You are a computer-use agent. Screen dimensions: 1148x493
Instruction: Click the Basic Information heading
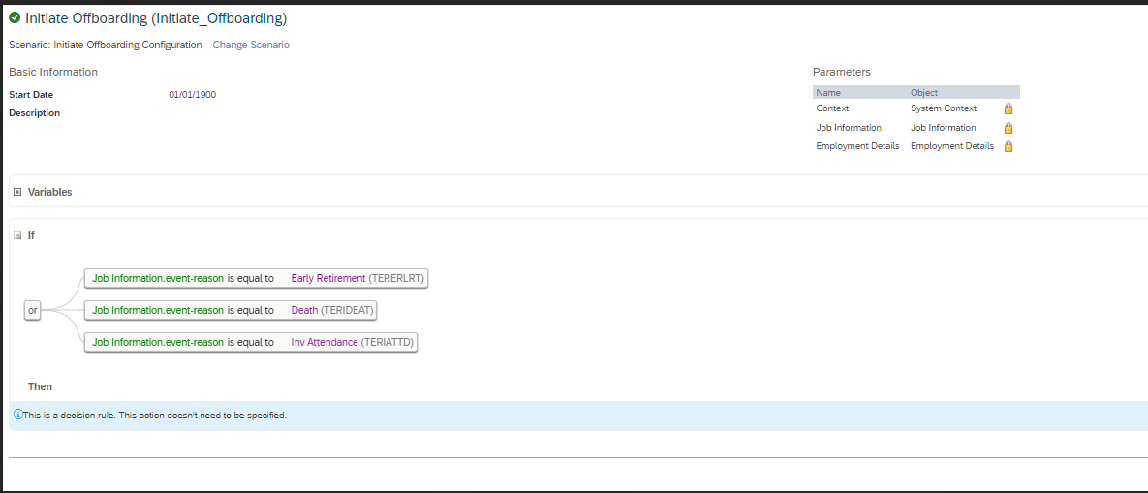53,72
